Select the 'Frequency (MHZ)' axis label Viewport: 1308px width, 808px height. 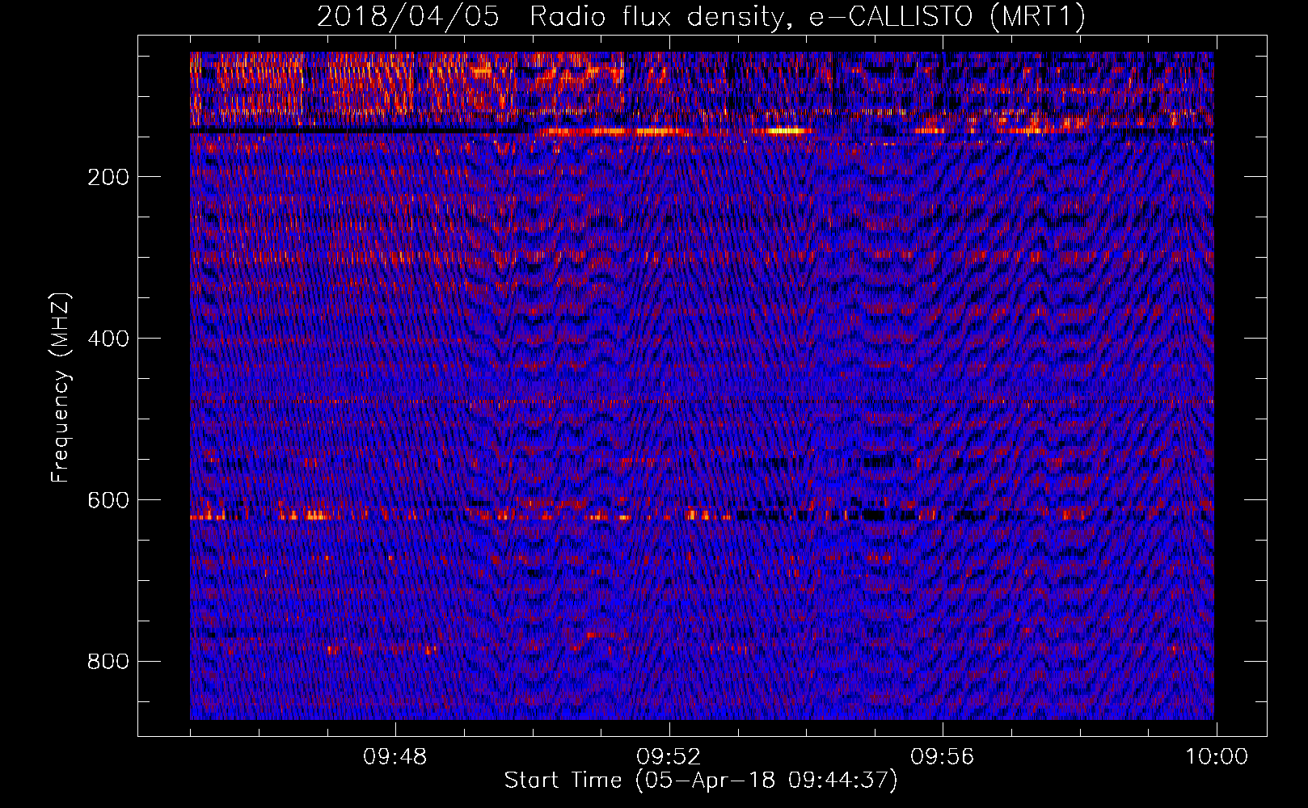coord(61,387)
